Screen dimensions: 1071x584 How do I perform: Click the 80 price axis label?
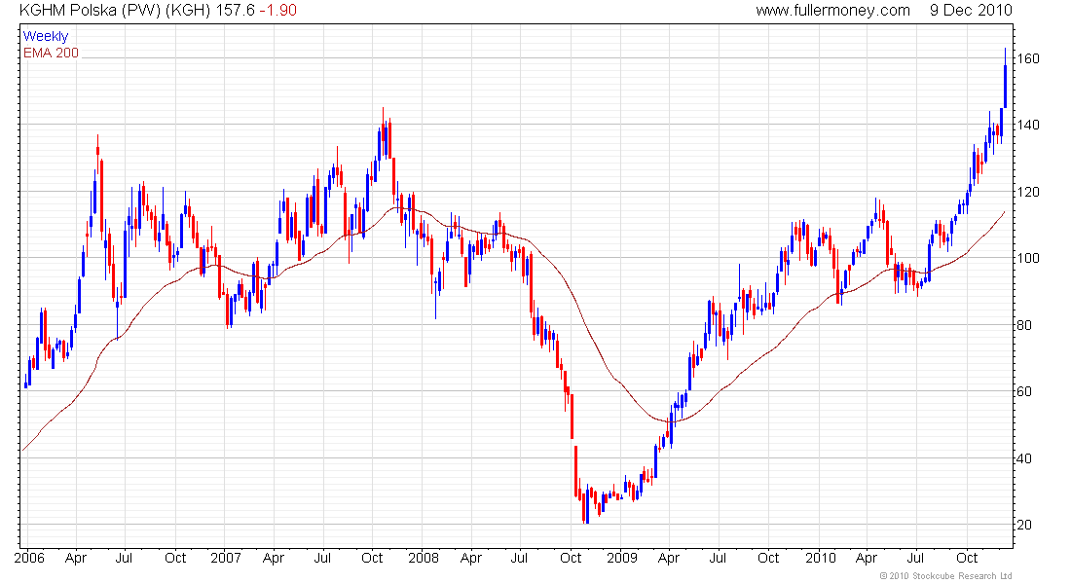[x=1024, y=325]
